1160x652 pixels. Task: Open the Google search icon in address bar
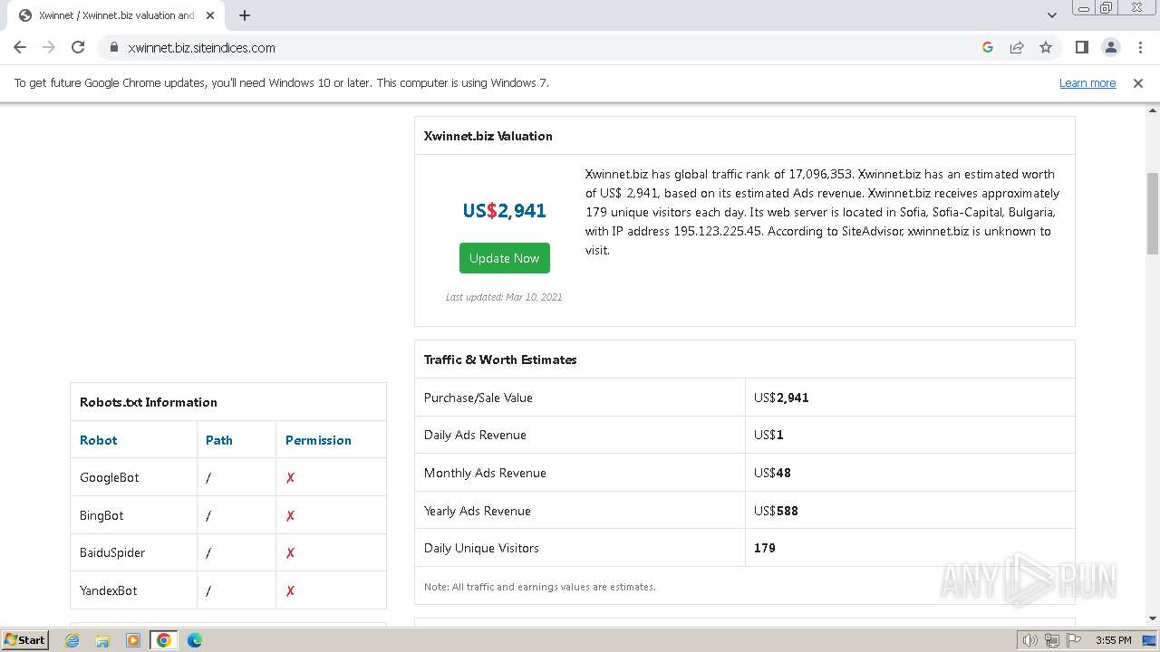click(988, 47)
